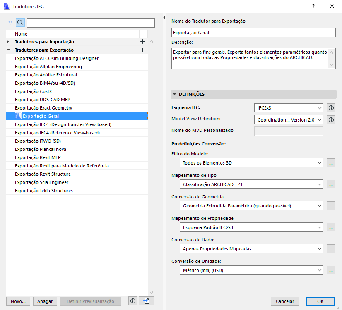Screen dimensions: 342x310
Task: Confirm changes with the OK button
Action: point(320,301)
